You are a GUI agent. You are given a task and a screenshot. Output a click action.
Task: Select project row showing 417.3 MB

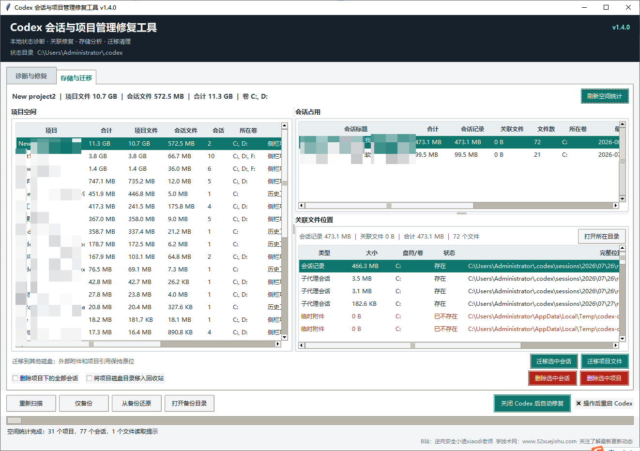148,207
